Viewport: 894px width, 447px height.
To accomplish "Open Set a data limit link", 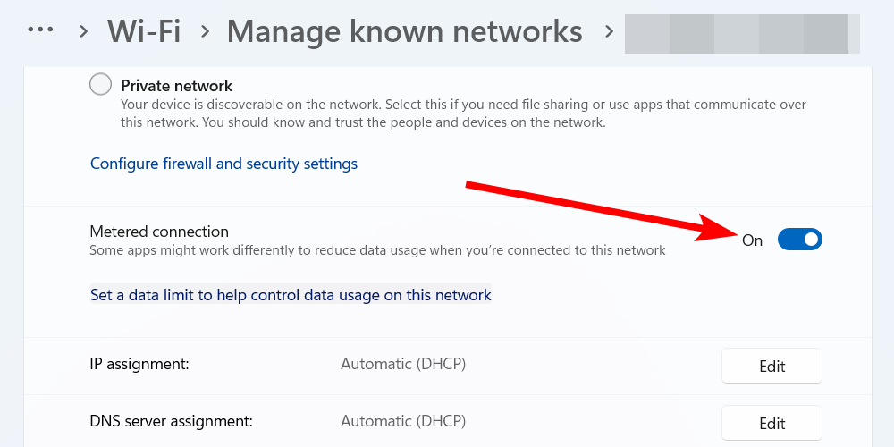I will (291, 294).
